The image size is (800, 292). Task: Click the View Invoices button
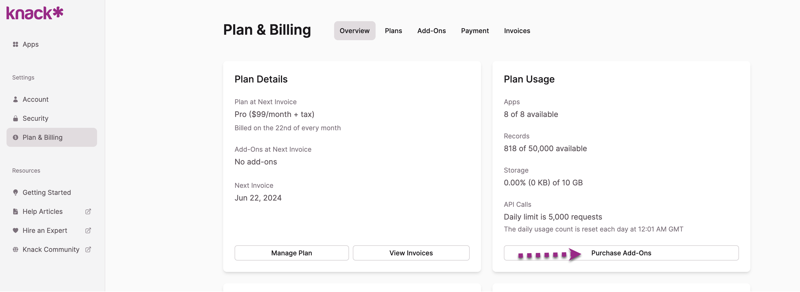(x=411, y=253)
